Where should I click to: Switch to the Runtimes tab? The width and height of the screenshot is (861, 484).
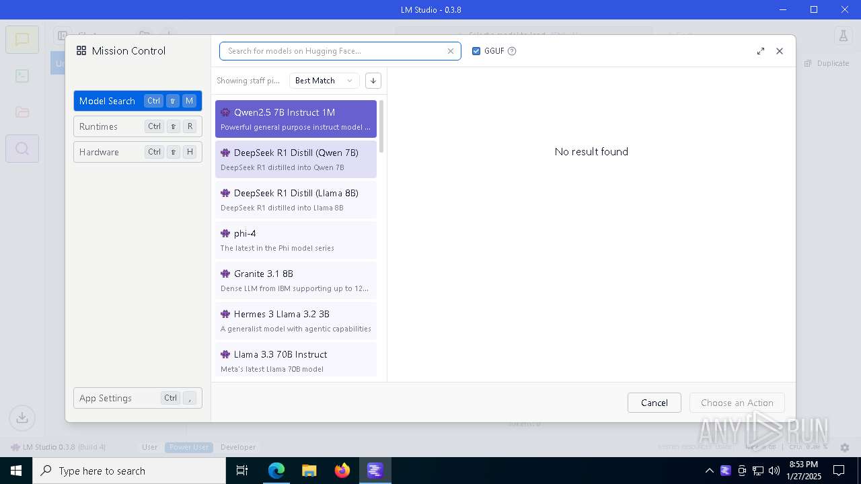[x=138, y=126]
